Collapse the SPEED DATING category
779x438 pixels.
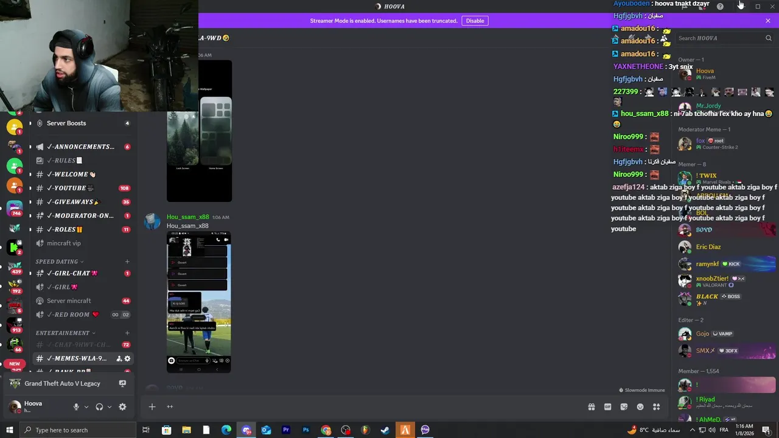pos(60,262)
